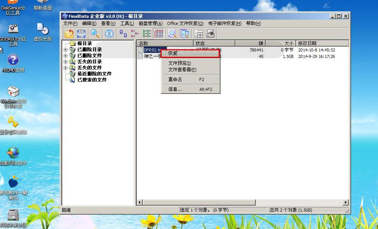Launch 新毛桃PE一键装机 desktop icon
This screenshot has width=378, height=229.
point(13,188)
